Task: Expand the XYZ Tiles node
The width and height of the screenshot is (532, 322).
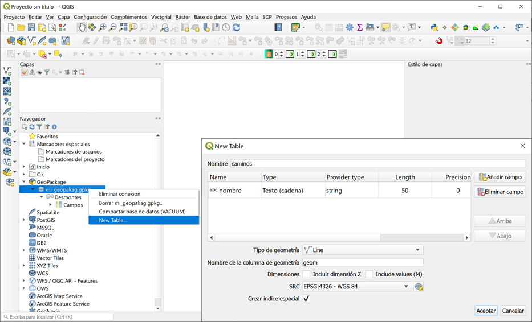Action: coord(24,266)
